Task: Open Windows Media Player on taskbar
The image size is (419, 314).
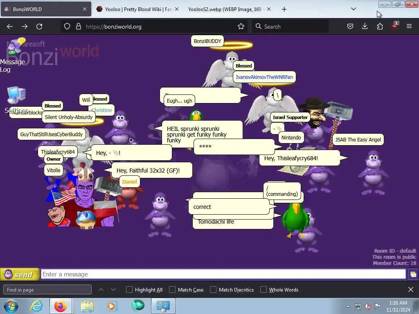Action: coord(111,306)
